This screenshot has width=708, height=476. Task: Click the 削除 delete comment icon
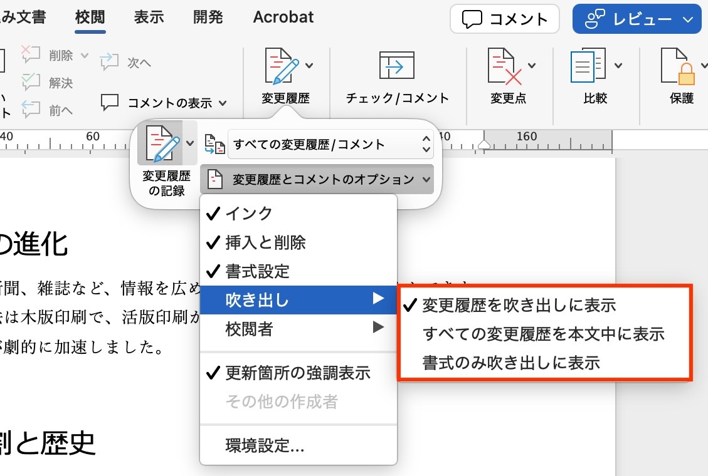[x=31, y=54]
